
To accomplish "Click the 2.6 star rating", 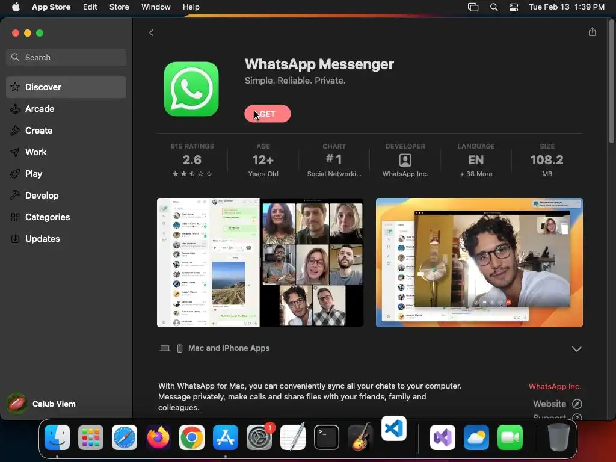I will coord(192,160).
